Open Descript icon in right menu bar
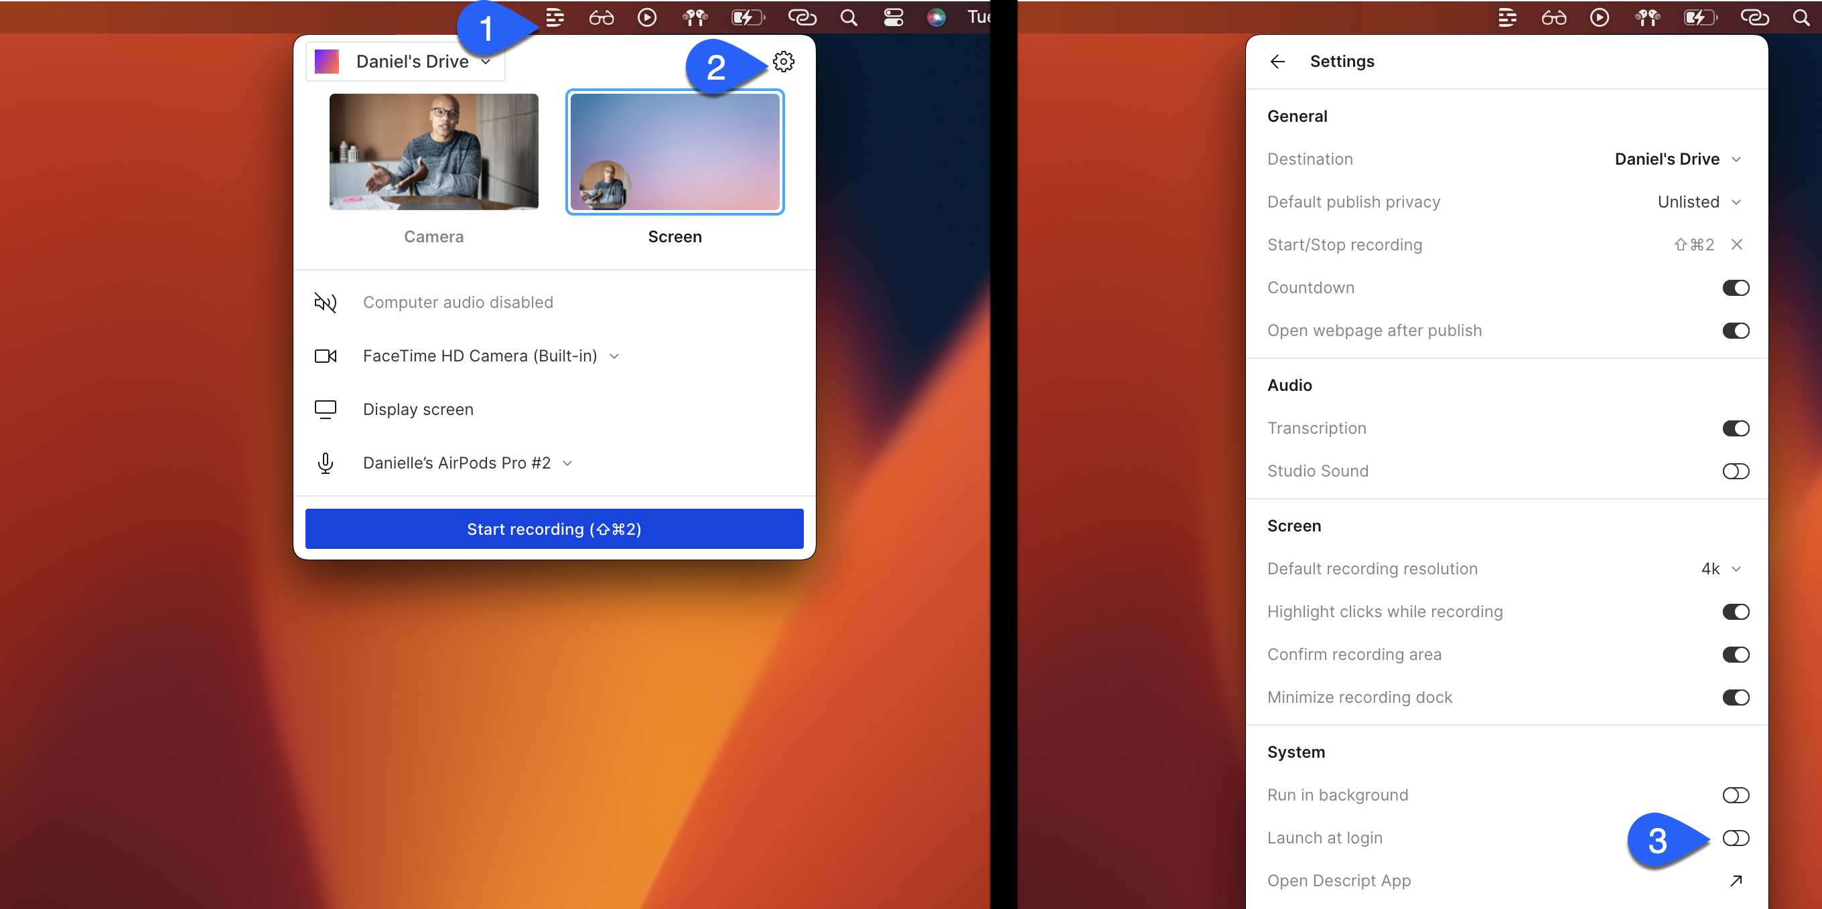 [x=1507, y=17]
